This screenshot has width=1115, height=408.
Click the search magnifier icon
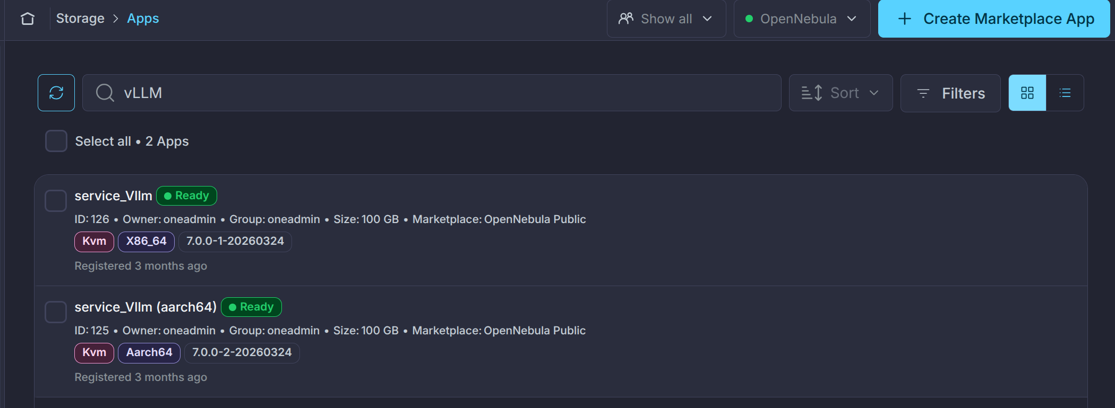105,93
